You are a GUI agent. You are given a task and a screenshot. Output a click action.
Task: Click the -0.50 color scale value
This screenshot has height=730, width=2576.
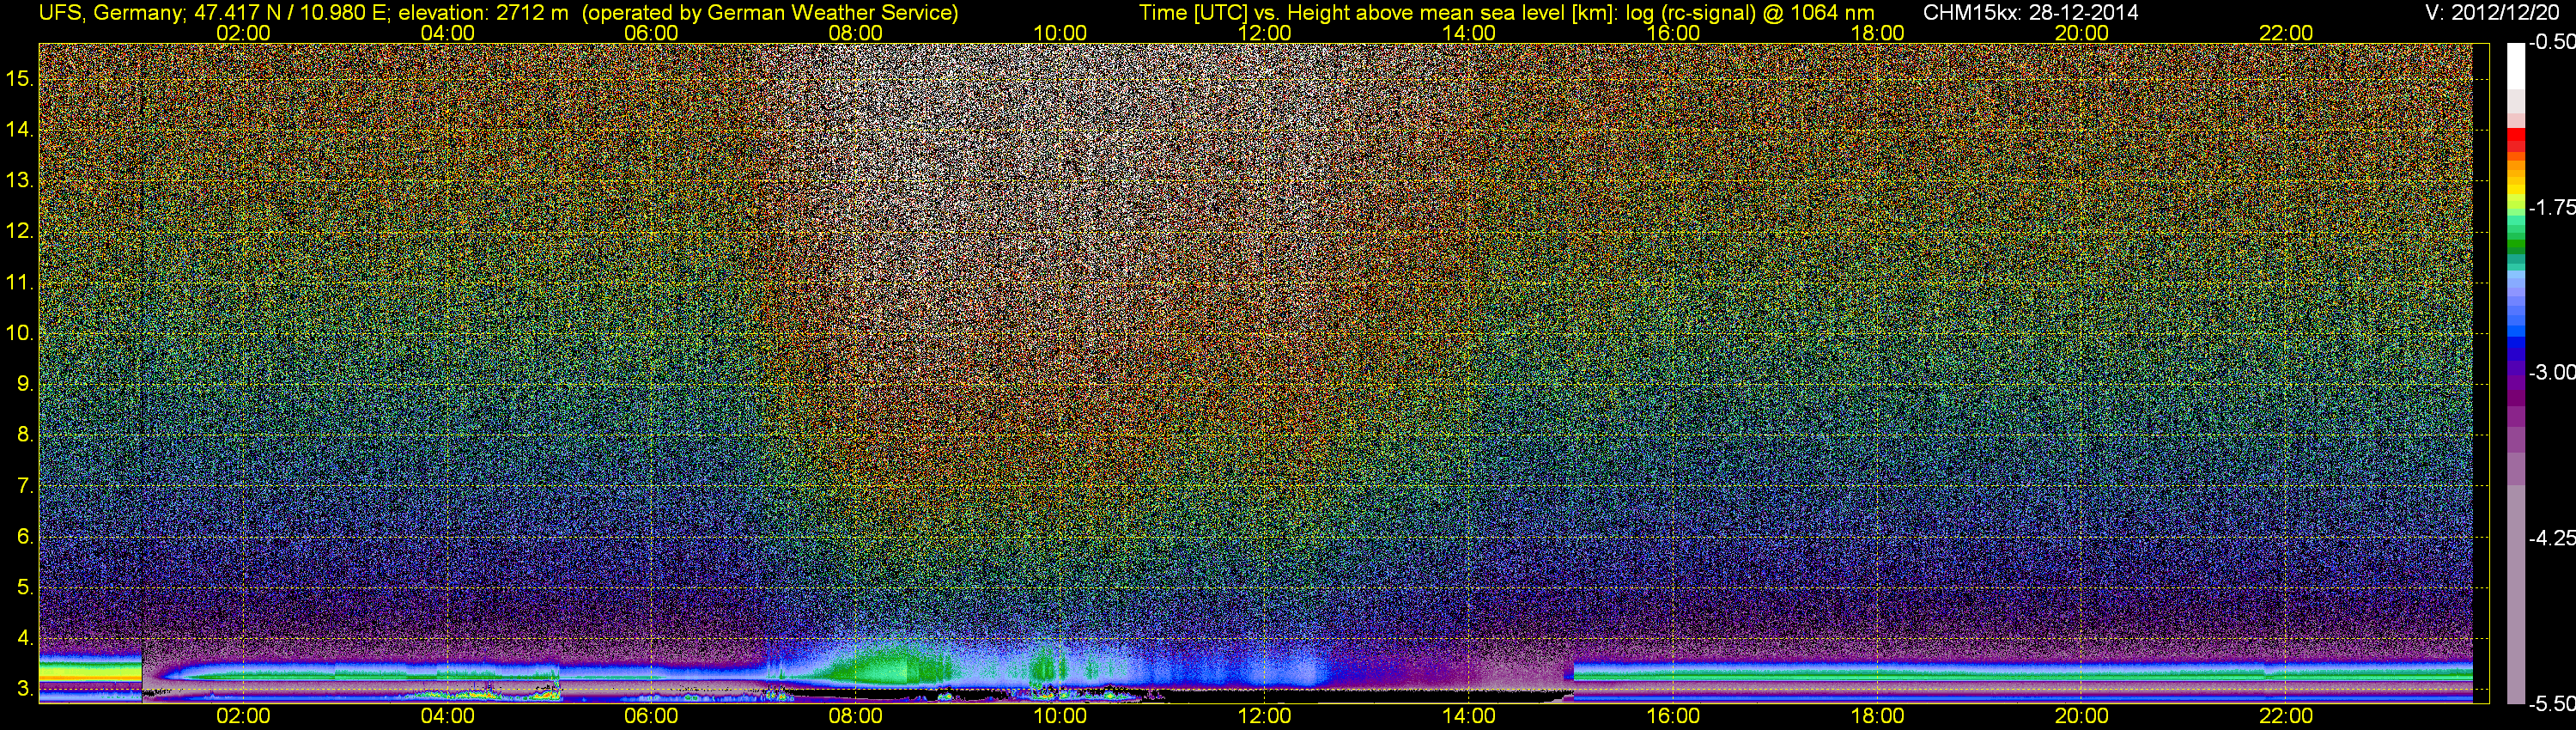coord(2552,42)
